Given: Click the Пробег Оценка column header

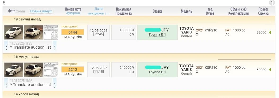Looking at the screenshot, I should 264,11.
